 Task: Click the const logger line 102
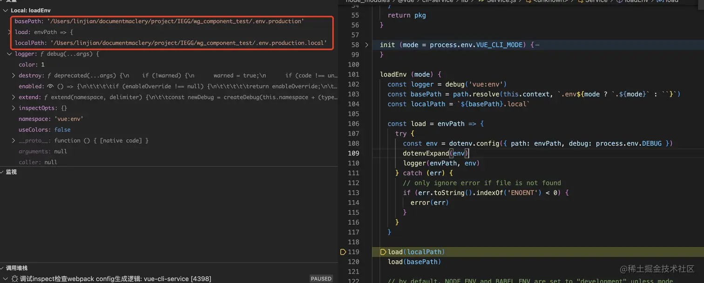pos(447,84)
